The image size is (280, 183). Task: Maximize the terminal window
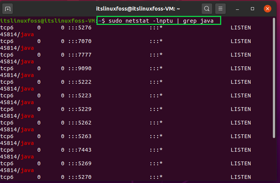click(252, 9)
